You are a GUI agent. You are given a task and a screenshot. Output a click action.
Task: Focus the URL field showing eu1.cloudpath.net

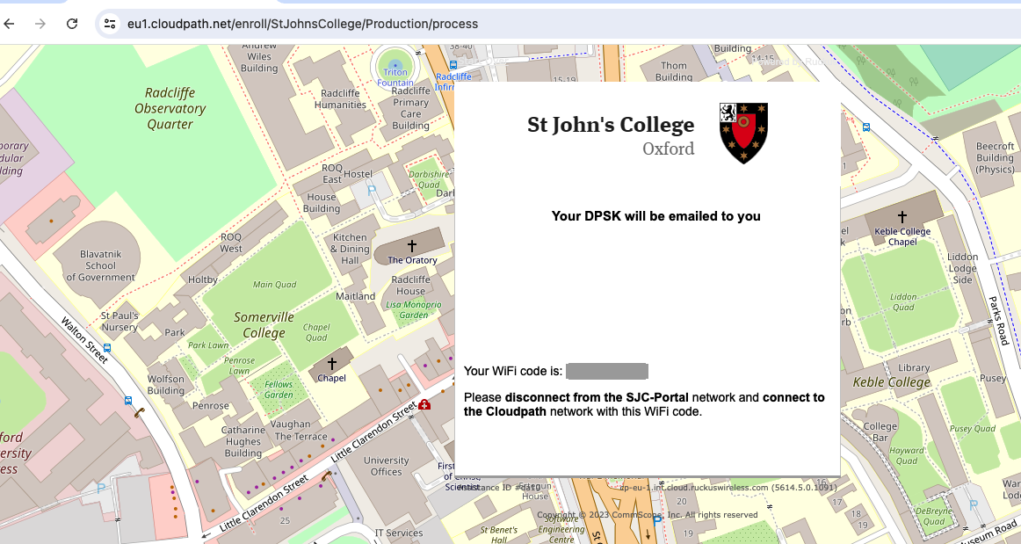pyautogui.click(x=303, y=24)
